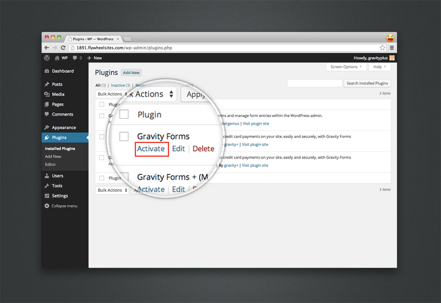Open the WordPress logo menu in admin bar
The image size is (441, 303).
(47, 58)
